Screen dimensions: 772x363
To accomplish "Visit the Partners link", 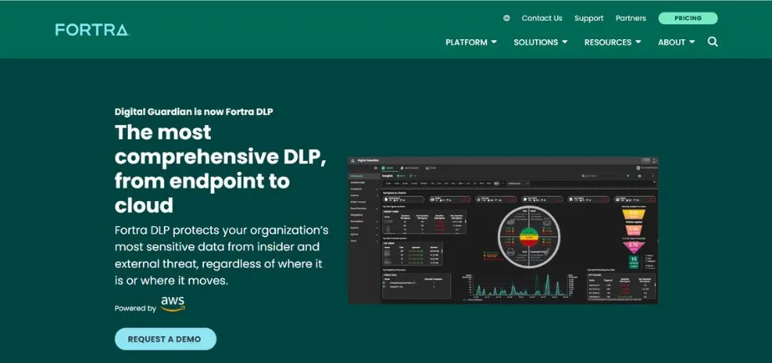I will [631, 18].
